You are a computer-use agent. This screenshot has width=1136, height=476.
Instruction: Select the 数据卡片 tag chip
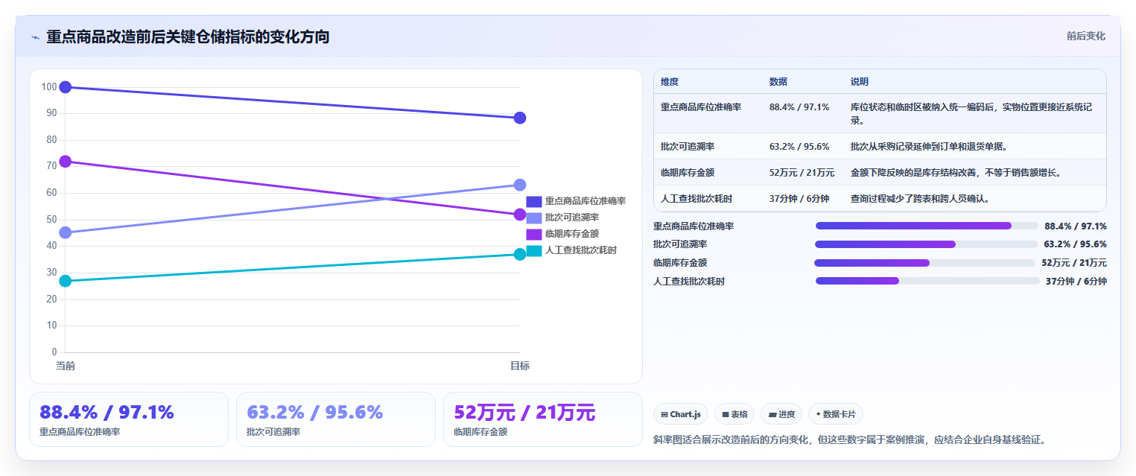click(835, 414)
